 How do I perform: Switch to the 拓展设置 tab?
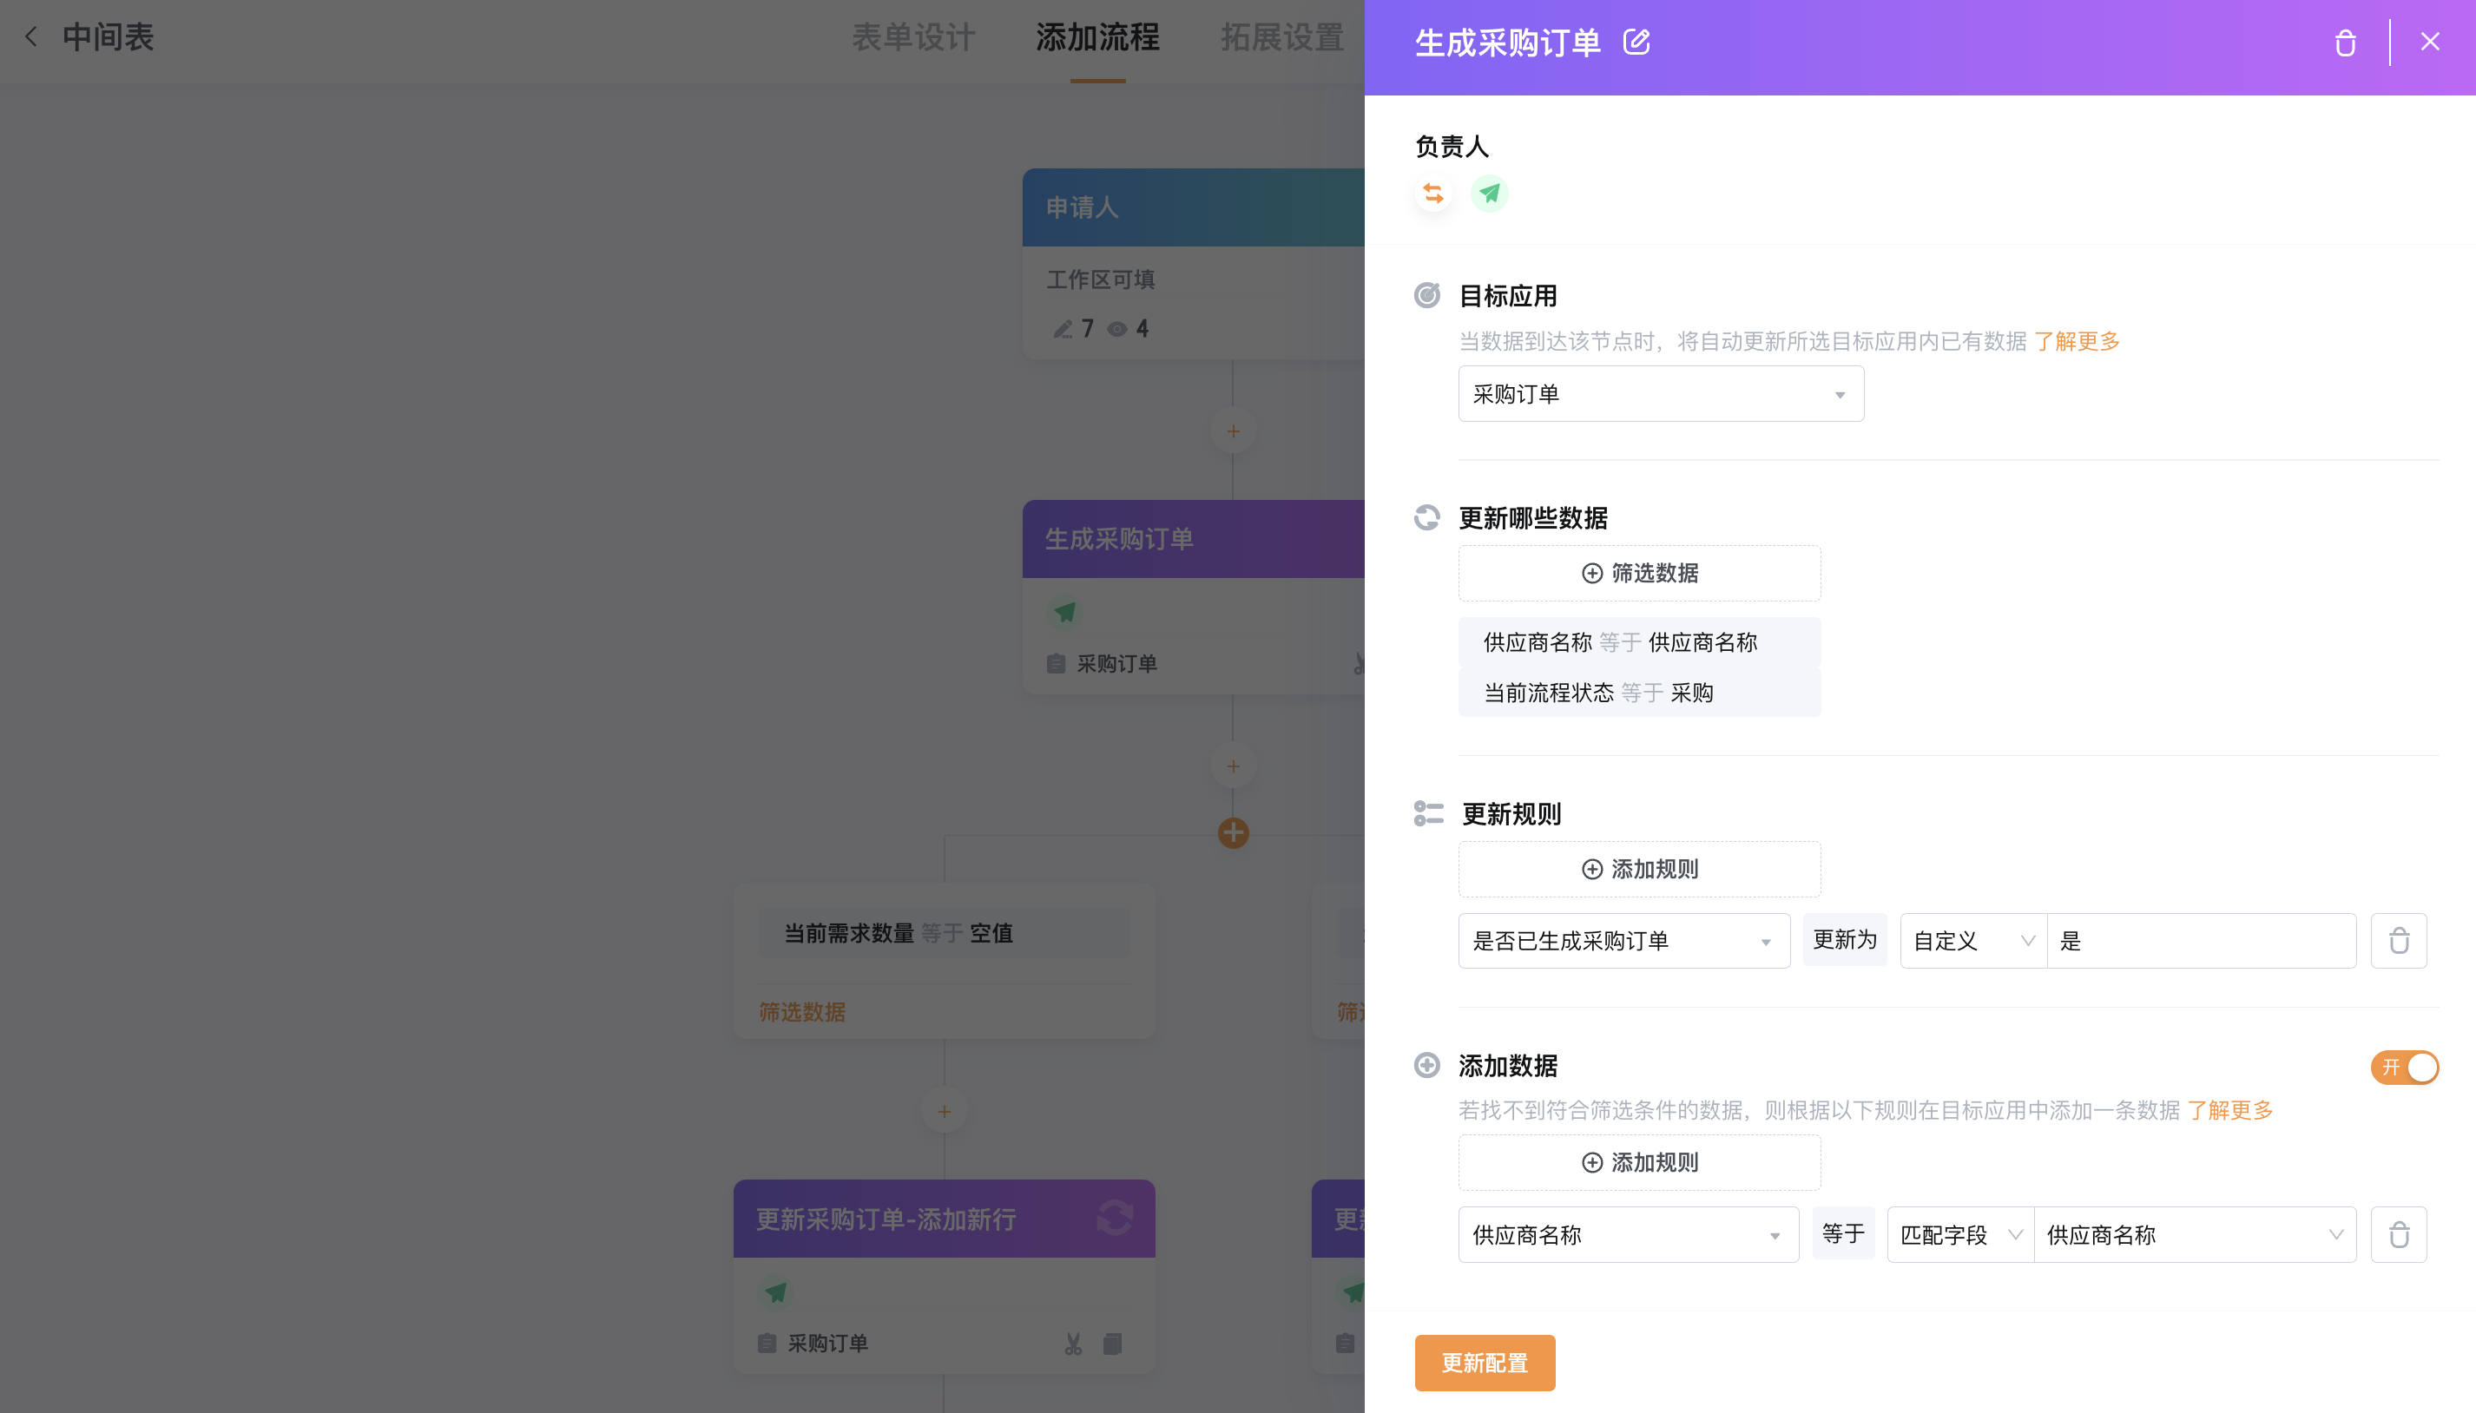tap(1281, 36)
